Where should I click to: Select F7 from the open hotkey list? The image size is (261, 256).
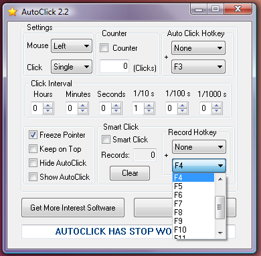click(x=193, y=204)
